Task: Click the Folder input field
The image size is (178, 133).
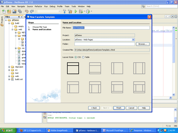Action: tap(105, 44)
